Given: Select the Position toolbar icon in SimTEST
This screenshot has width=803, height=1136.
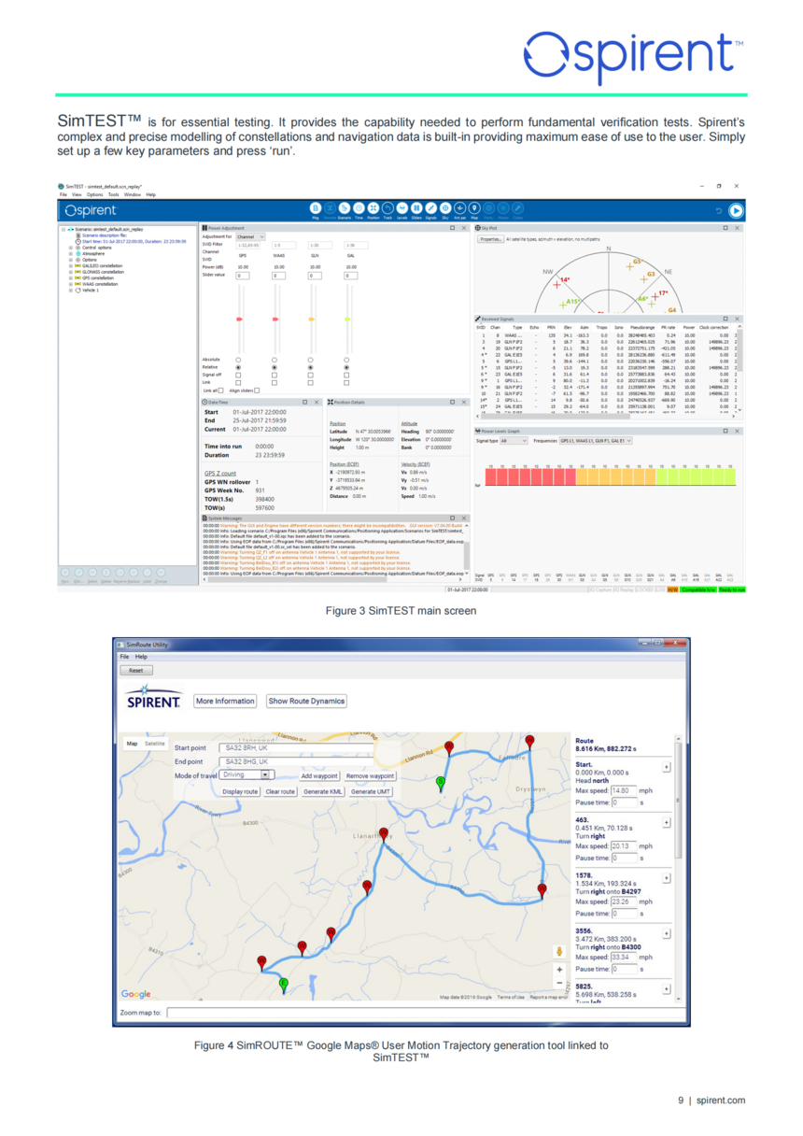Looking at the screenshot, I should [373, 207].
